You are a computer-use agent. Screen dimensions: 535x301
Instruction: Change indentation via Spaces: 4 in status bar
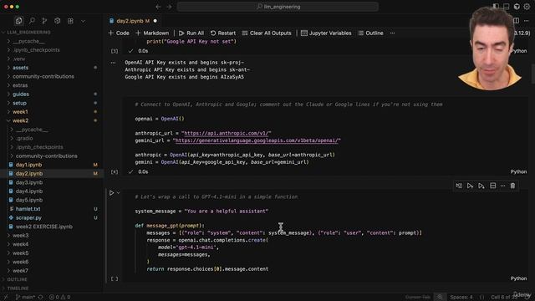tap(461, 298)
